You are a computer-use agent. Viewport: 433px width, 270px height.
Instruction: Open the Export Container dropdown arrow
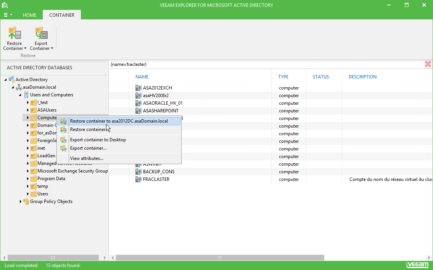pyautogui.click(x=52, y=48)
